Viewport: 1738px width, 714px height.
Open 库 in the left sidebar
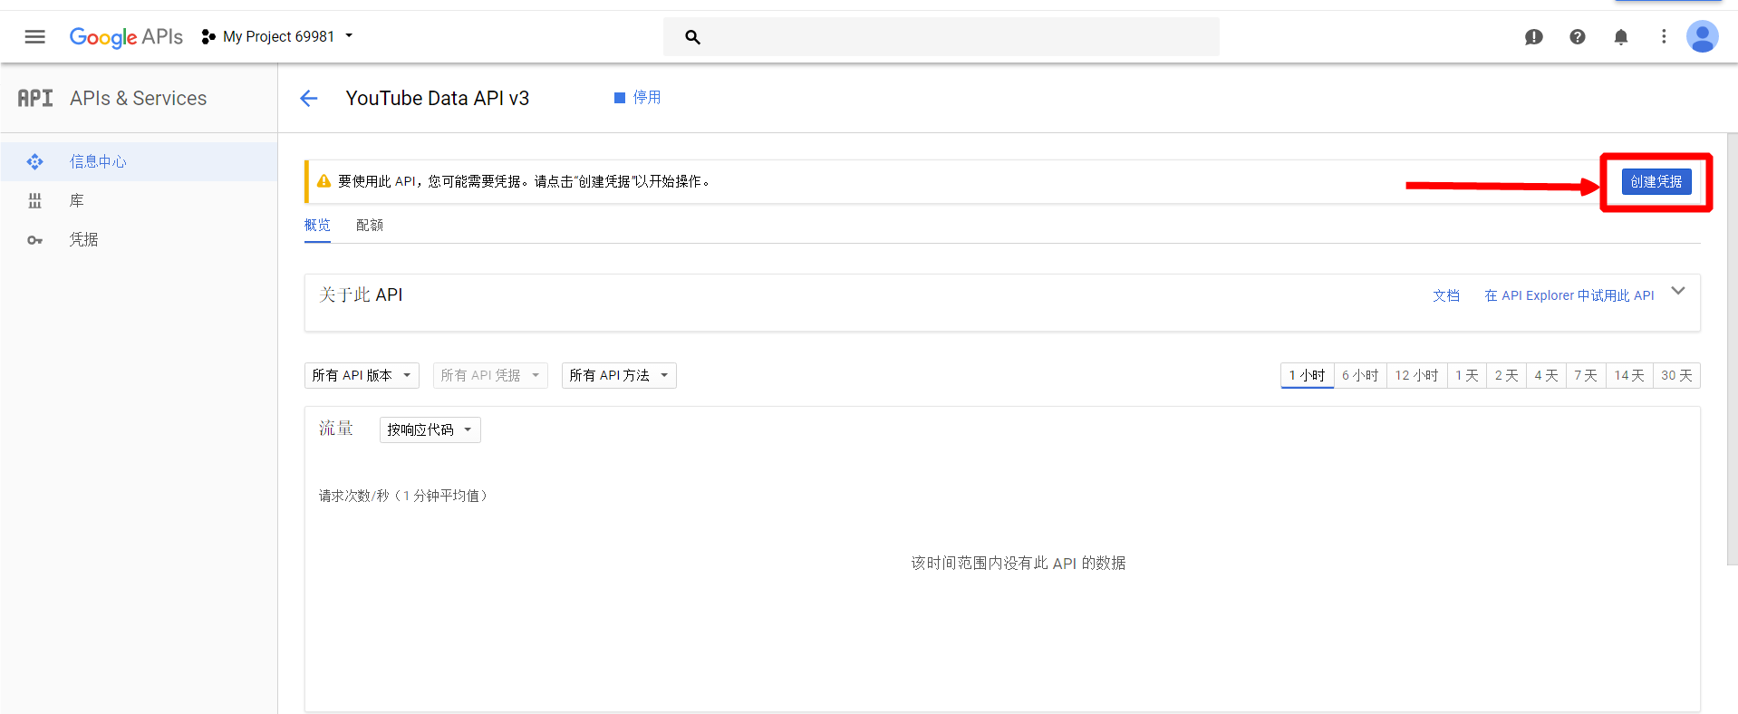coord(76,201)
